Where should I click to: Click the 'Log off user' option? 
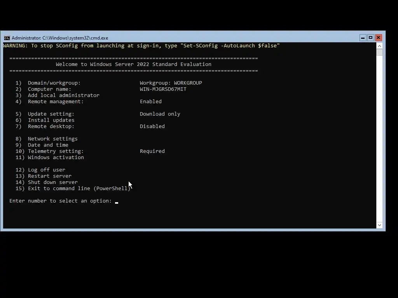pos(40,170)
